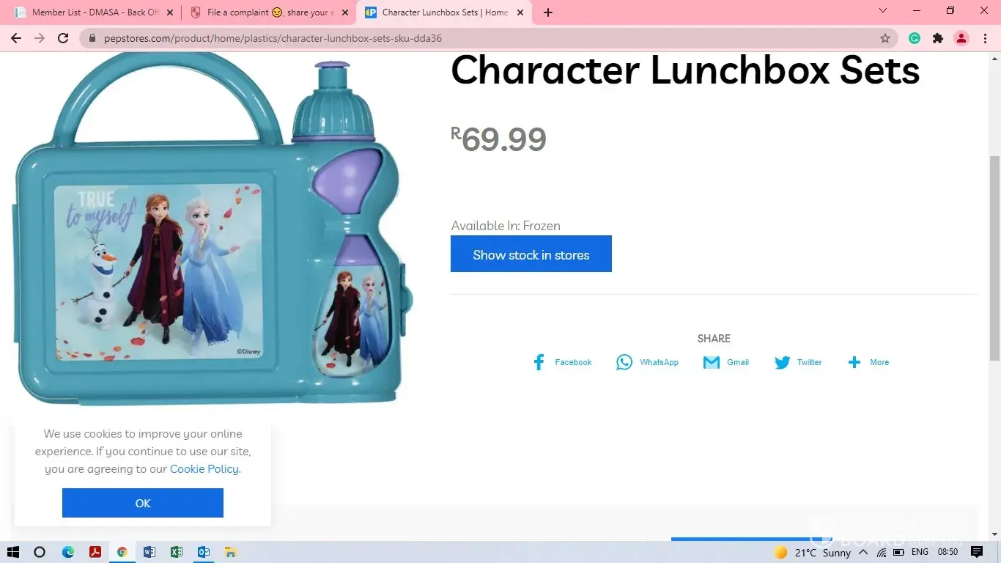
Task: Reload the page
Action: pos(63,38)
